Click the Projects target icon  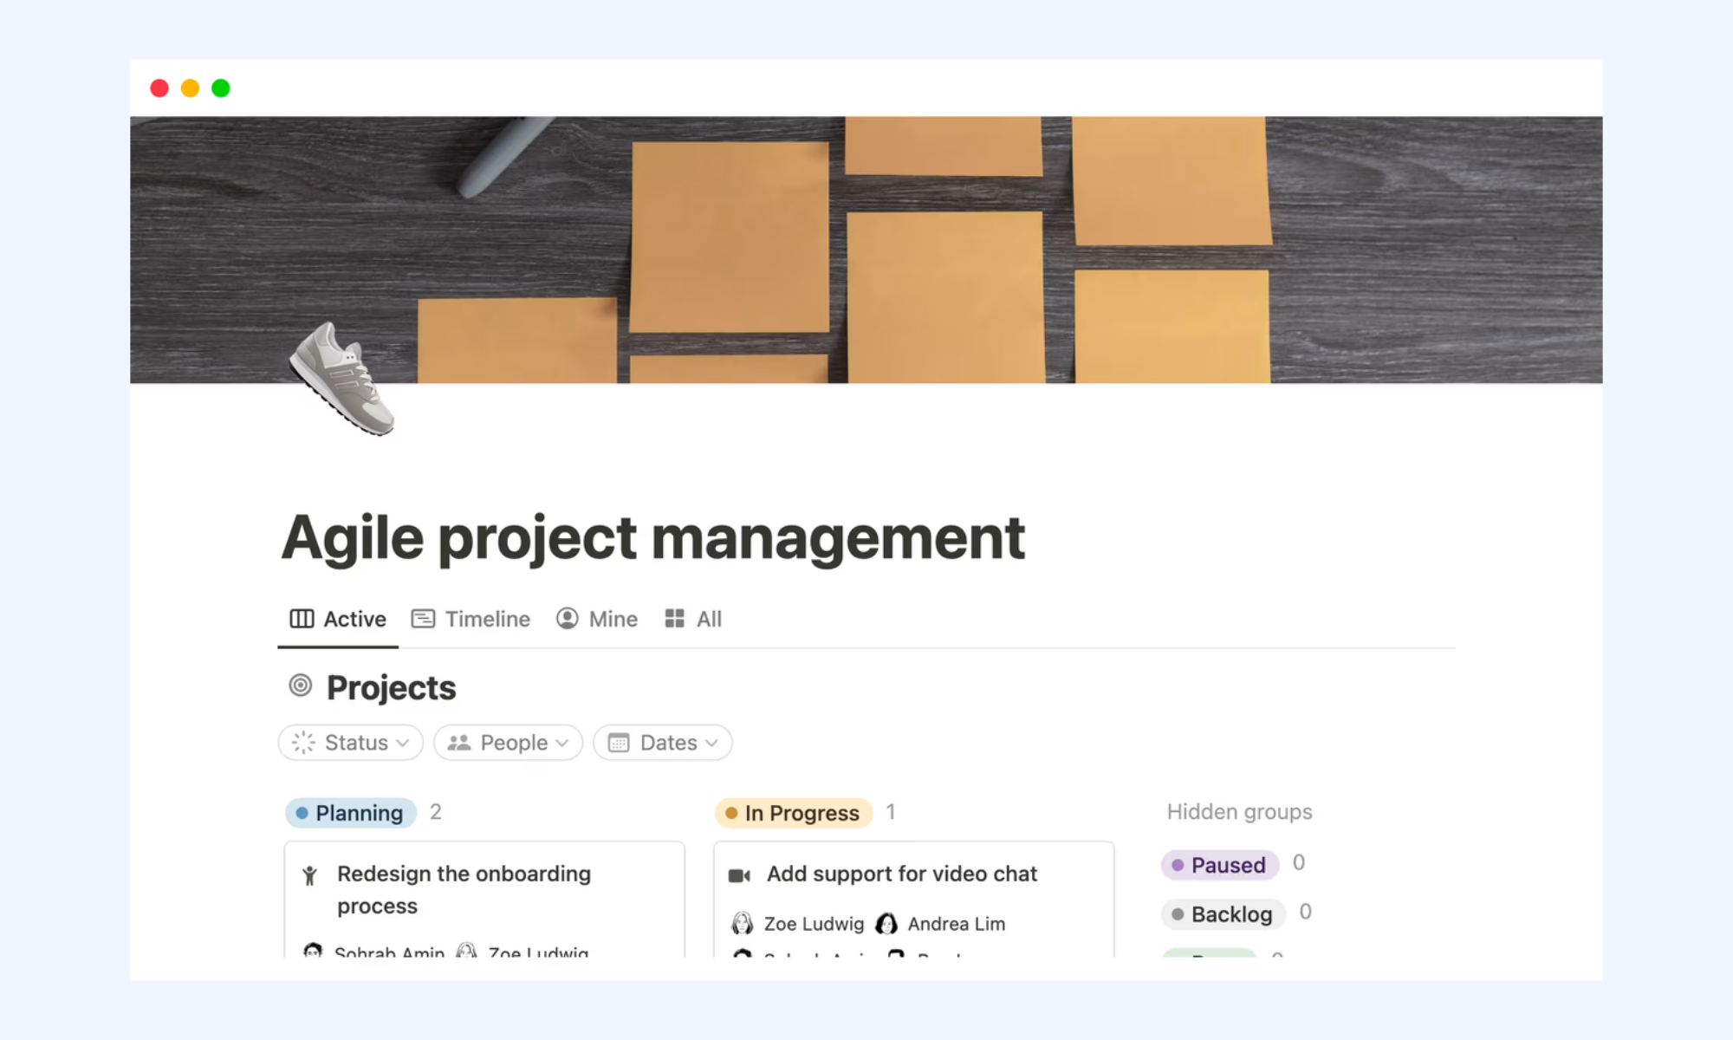tap(301, 686)
